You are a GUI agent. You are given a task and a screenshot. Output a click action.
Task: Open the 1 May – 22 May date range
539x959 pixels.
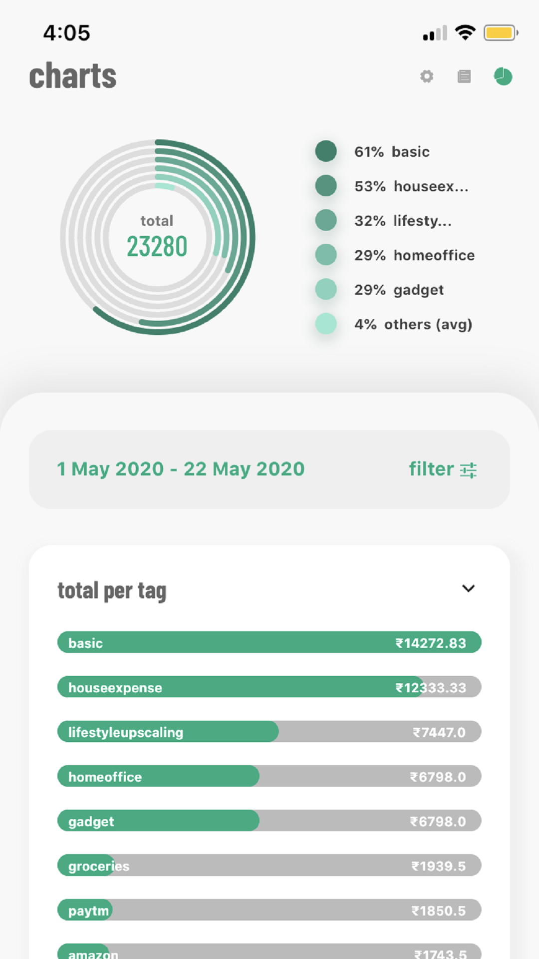click(181, 469)
